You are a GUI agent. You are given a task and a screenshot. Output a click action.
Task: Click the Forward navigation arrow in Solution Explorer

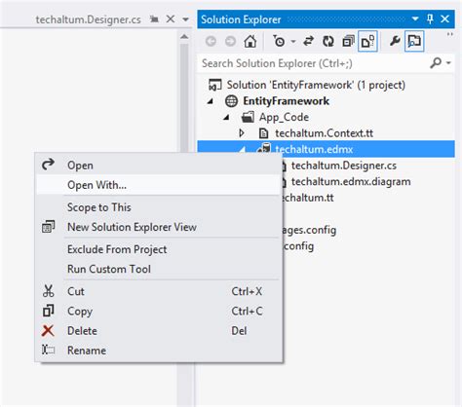[230, 42]
